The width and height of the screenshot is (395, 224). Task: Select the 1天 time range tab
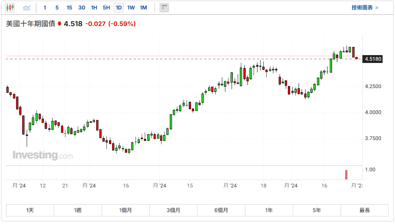[x=30, y=210]
